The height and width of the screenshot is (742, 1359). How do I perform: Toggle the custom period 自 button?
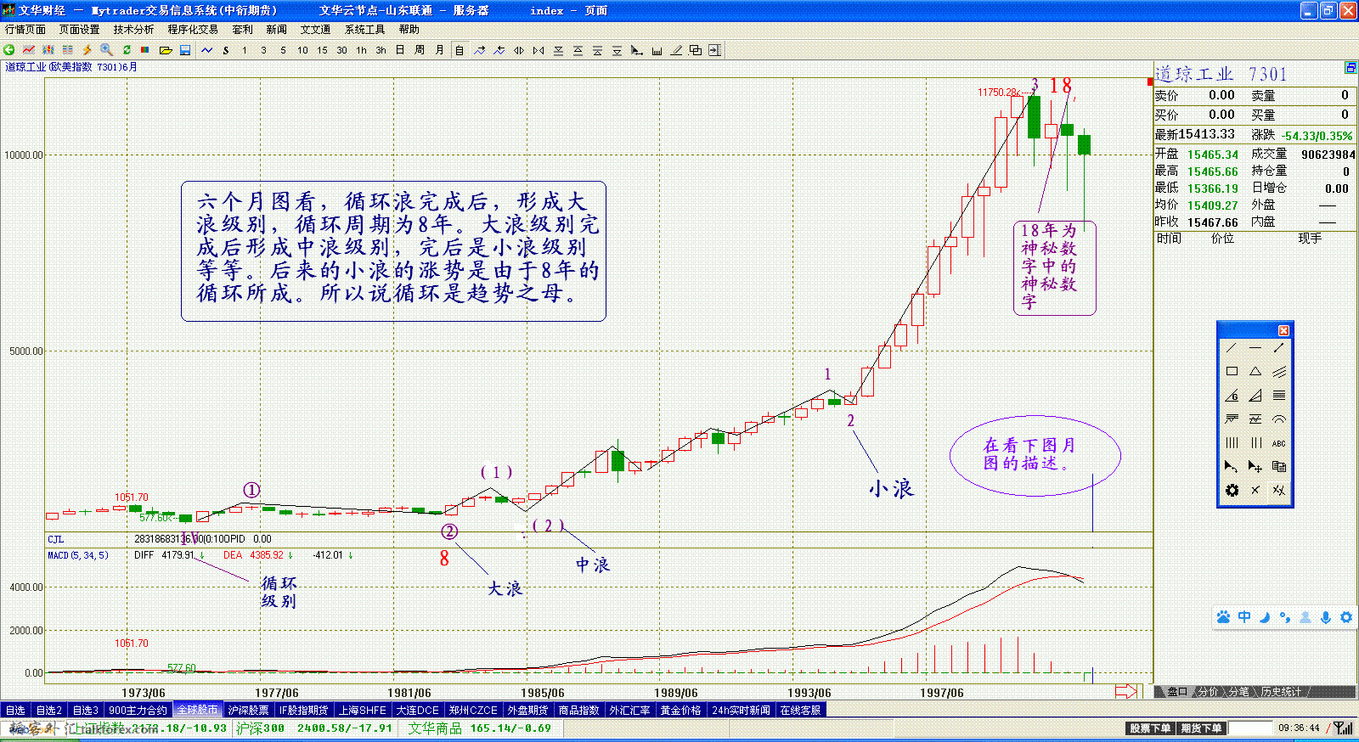(459, 50)
